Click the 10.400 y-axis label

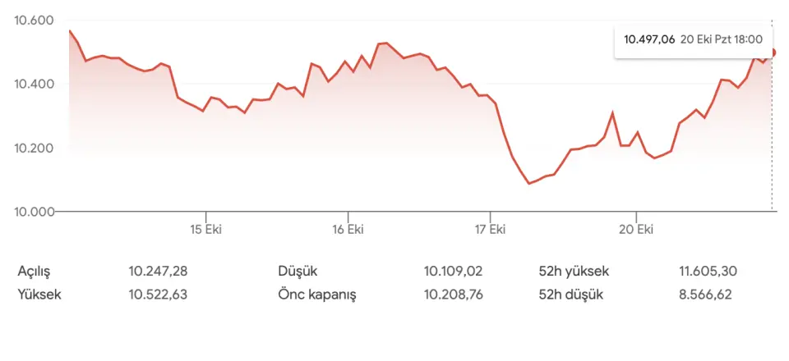(34, 85)
